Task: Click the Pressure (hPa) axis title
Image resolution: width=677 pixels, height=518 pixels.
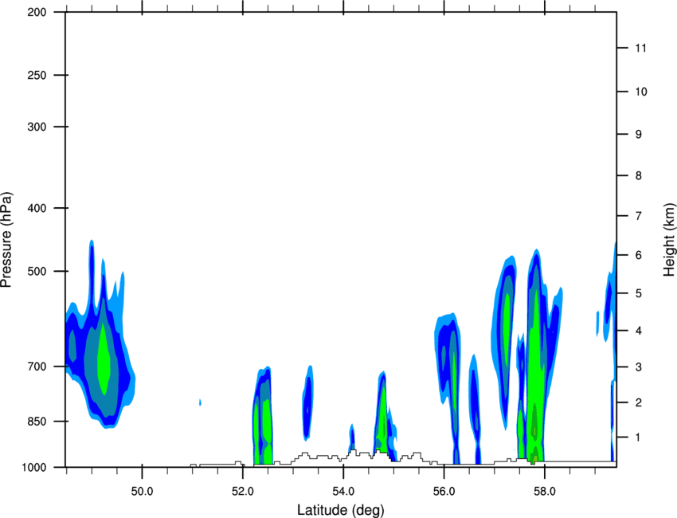Action: (7, 240)
